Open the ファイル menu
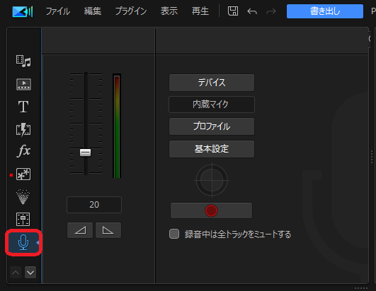The image size is (376, 291). (x=58, y=11)
